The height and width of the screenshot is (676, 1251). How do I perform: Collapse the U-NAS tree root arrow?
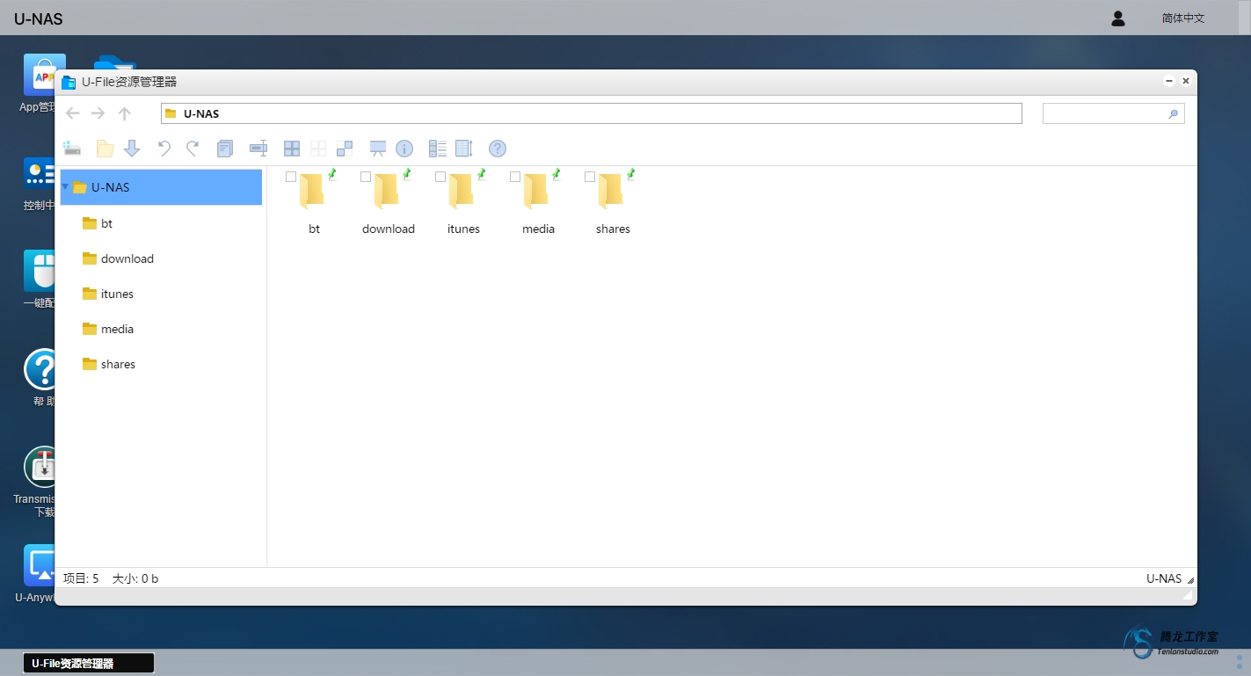coord(65,187)
